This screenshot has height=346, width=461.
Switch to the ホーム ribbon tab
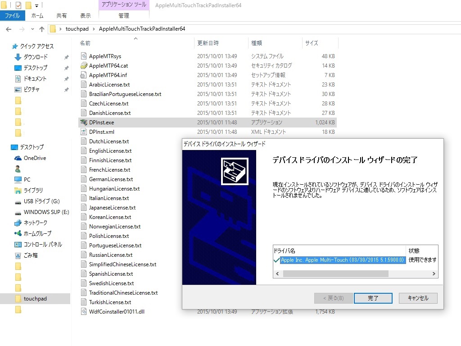[37, 16]
